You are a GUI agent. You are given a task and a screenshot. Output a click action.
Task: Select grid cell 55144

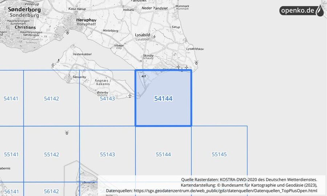coord(163,154)
